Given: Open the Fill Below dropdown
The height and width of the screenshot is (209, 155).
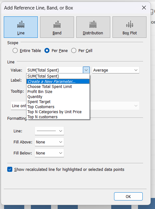Looking at the screenshot, I should pos(49,153).
